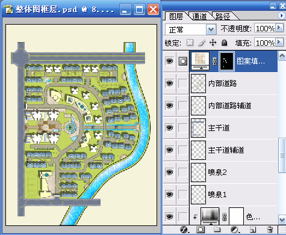Create a new layer group folder
The height and width of the screenshot is (235, 286).
217,229
